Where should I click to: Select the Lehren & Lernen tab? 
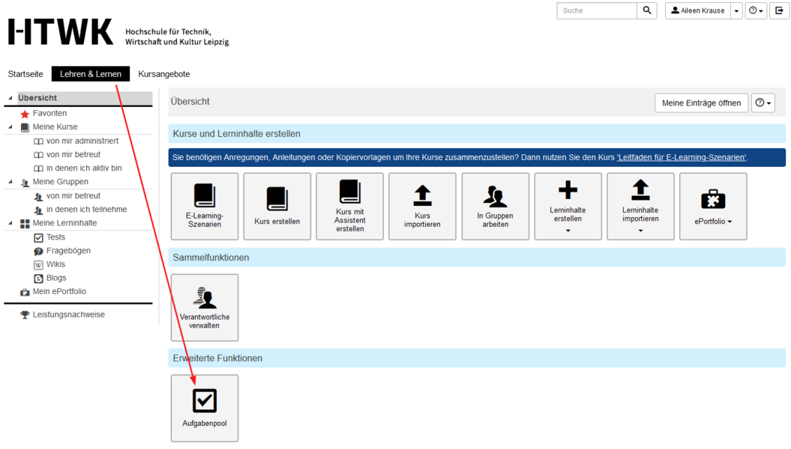[x=91, y=74]
